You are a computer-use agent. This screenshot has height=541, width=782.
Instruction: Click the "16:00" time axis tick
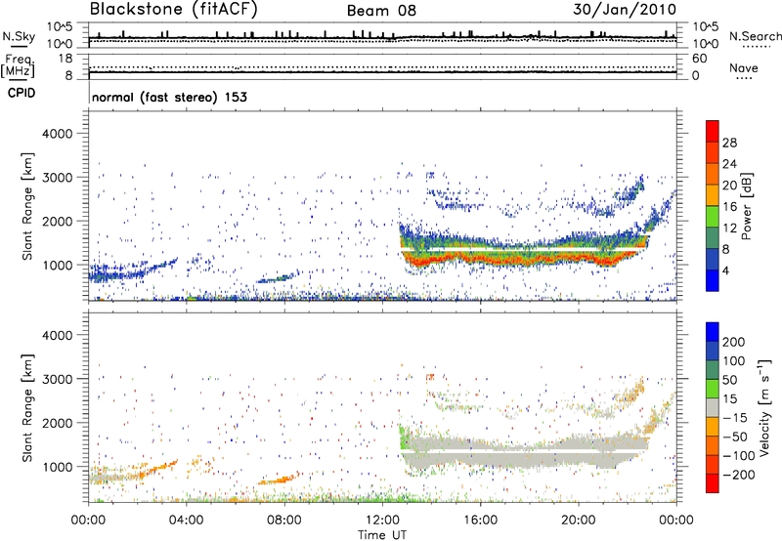(x=480, y=520)
